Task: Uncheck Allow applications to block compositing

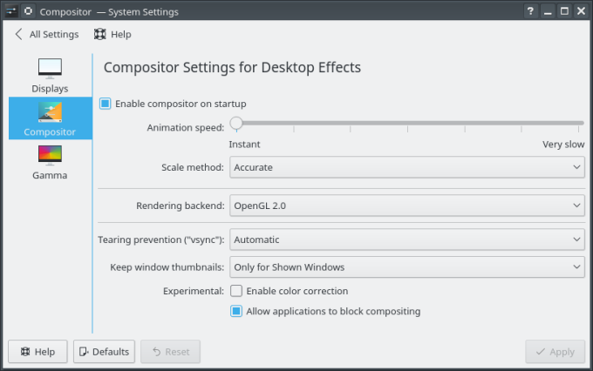Action: pyautogui.click(x=236, y=311)
